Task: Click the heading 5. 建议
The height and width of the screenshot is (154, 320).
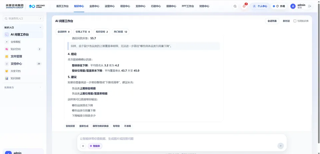Action: 72,77
